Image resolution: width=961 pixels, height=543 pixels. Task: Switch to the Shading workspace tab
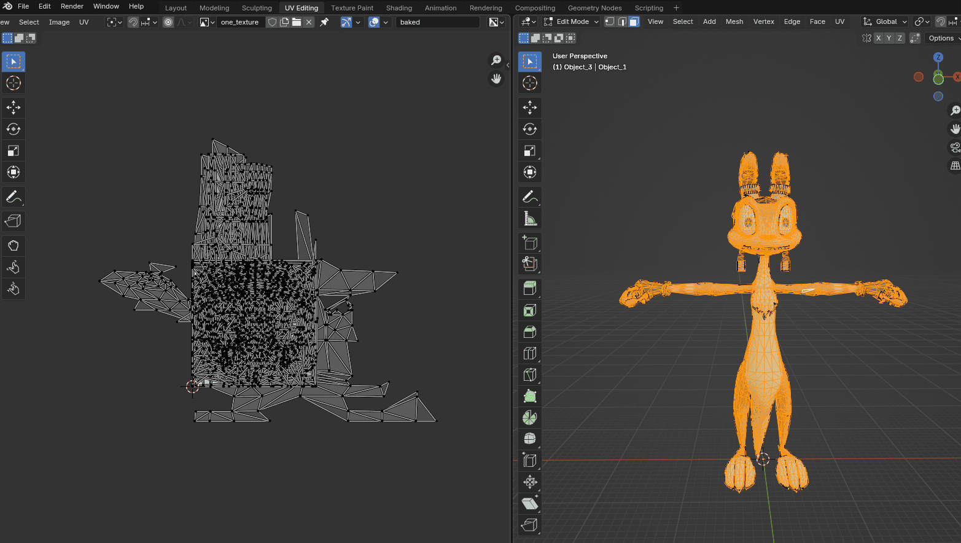(399, 8)
